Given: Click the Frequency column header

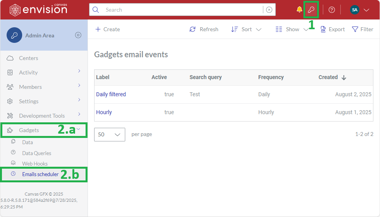Looking at the screenshot, I should coord(271,77).
